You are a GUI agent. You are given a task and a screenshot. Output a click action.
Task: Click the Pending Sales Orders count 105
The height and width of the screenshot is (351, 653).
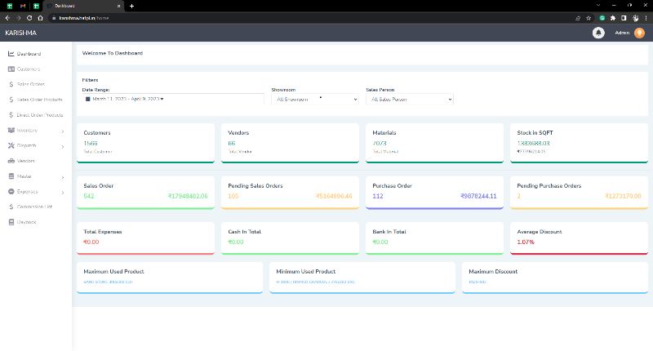[233, 196]
